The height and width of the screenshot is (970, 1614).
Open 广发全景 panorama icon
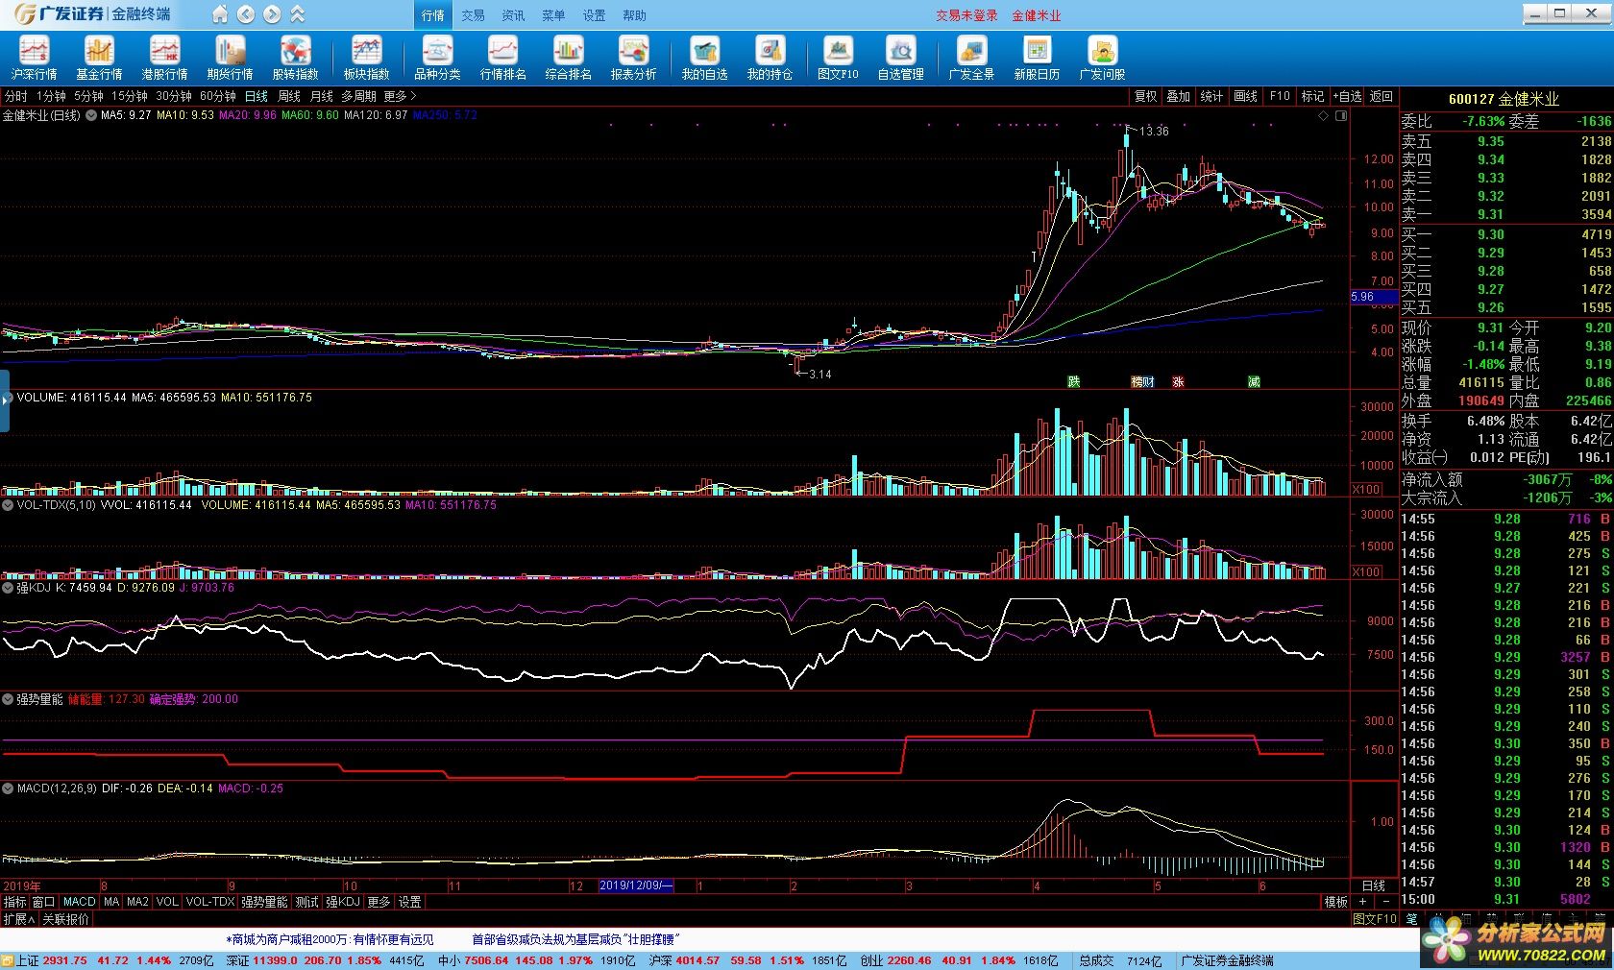tap(971, 57)
